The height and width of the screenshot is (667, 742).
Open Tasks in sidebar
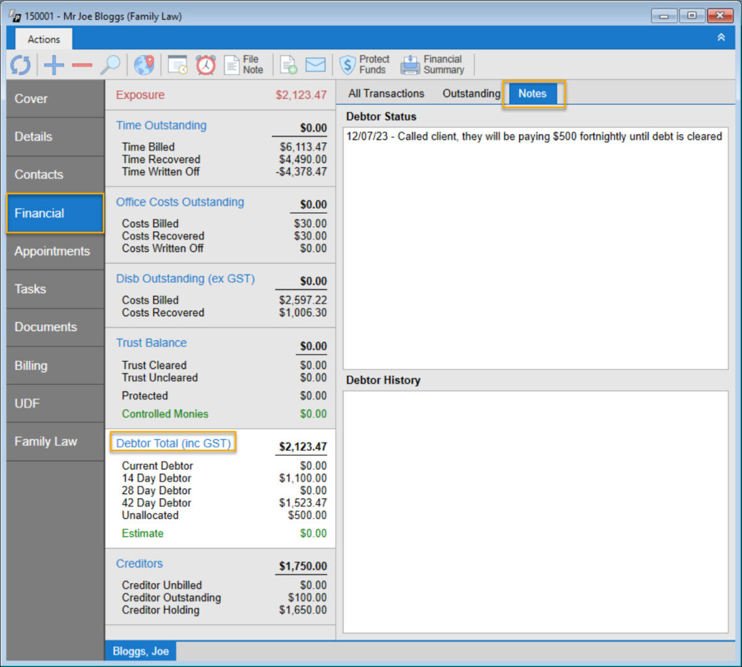click(55, 289)
